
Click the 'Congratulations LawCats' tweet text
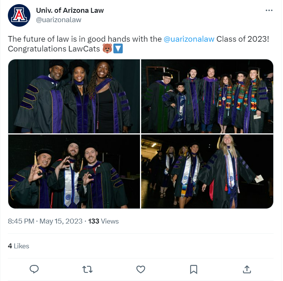[x=54, y=49]
